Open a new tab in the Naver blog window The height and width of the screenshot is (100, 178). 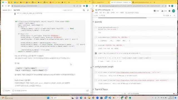pyautogui.click(x=69, y=2)
